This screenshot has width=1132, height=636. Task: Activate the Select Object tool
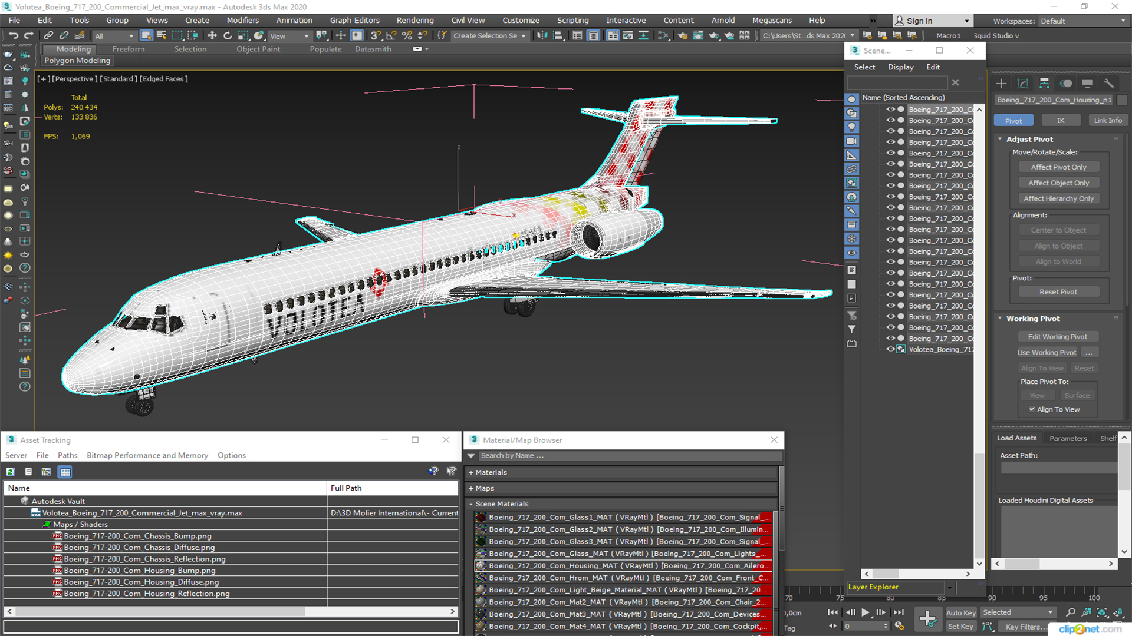coord(146,35)
